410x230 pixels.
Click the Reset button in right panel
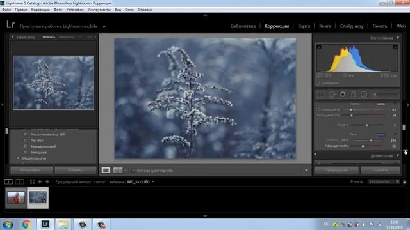(x=380, y=171)
